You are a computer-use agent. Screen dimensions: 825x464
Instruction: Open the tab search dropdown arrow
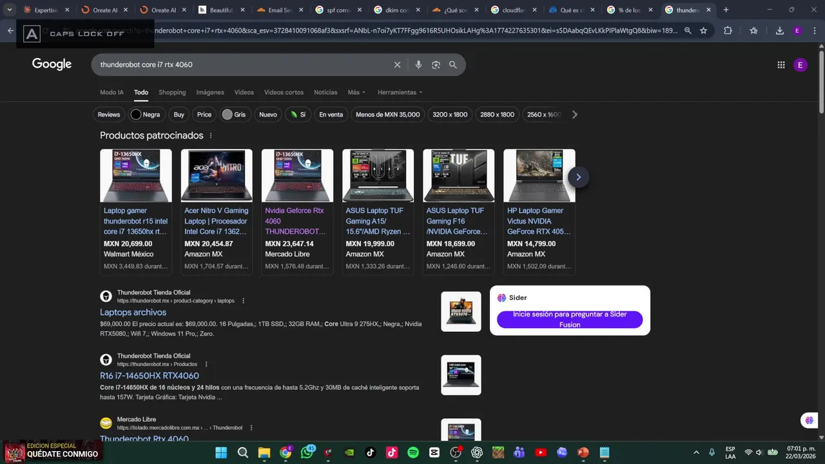[x=10, y=10]
